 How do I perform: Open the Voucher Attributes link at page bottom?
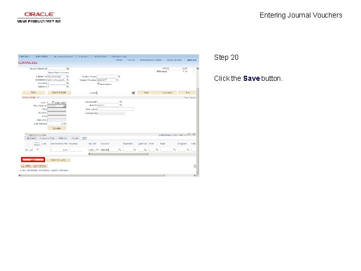pyautogui.click(x=59, y=170)
